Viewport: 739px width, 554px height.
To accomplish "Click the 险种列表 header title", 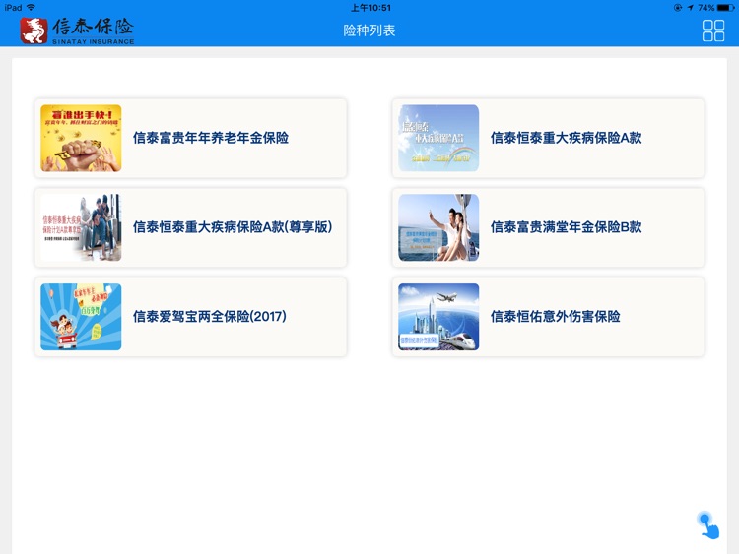I will 369,31.
